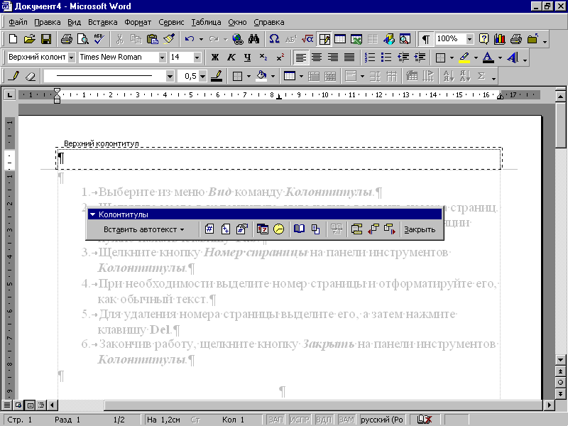Open line weight 0,5 dropdown
This screenshot has width=568, height=426.
(203, 76)
